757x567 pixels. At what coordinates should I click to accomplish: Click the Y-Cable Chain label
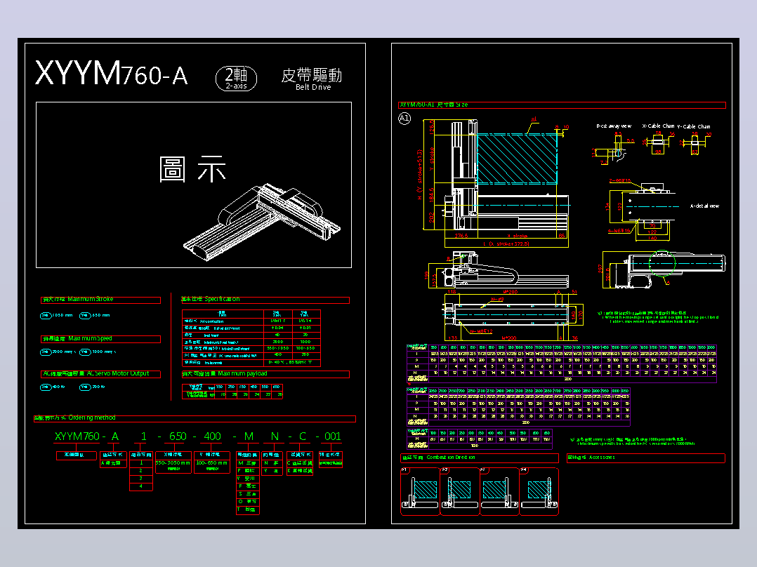(x=694, y=126)
